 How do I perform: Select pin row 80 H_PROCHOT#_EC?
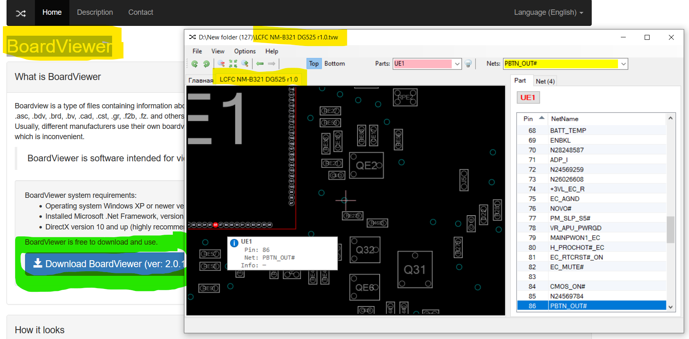click(x=591, y=247)
